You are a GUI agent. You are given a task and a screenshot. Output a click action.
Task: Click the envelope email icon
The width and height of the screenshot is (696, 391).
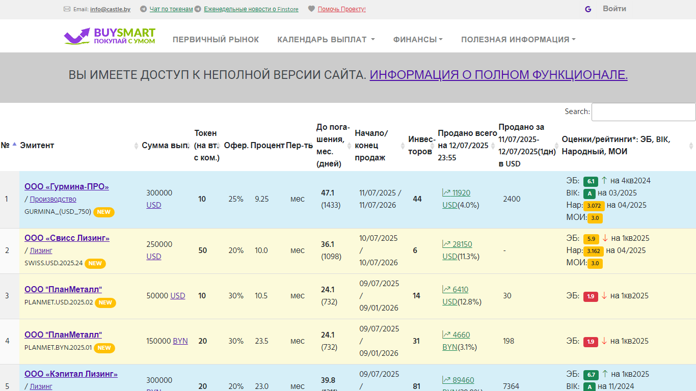click(67, 9)
